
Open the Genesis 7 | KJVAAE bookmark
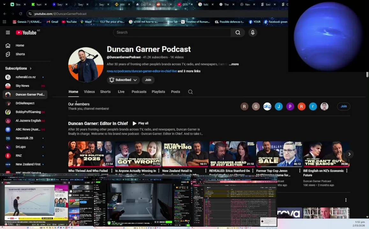click(27, 22)
